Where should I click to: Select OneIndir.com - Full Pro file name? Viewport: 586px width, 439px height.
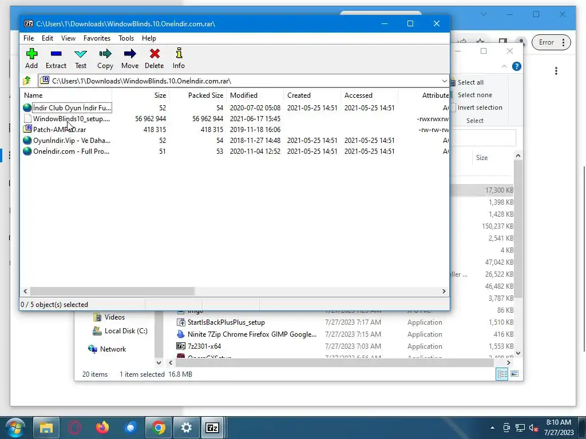point(72,151)
